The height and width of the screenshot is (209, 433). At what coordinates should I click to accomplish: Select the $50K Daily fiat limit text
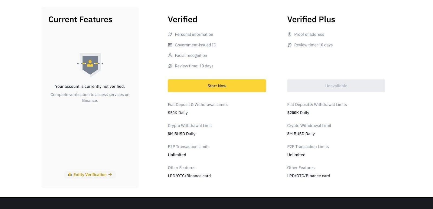click(x=178, y=113)
